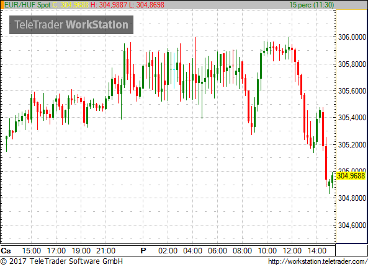Select the 21:00 time axis marker
This screenshot has width=368, height=267.
point(106,251)
